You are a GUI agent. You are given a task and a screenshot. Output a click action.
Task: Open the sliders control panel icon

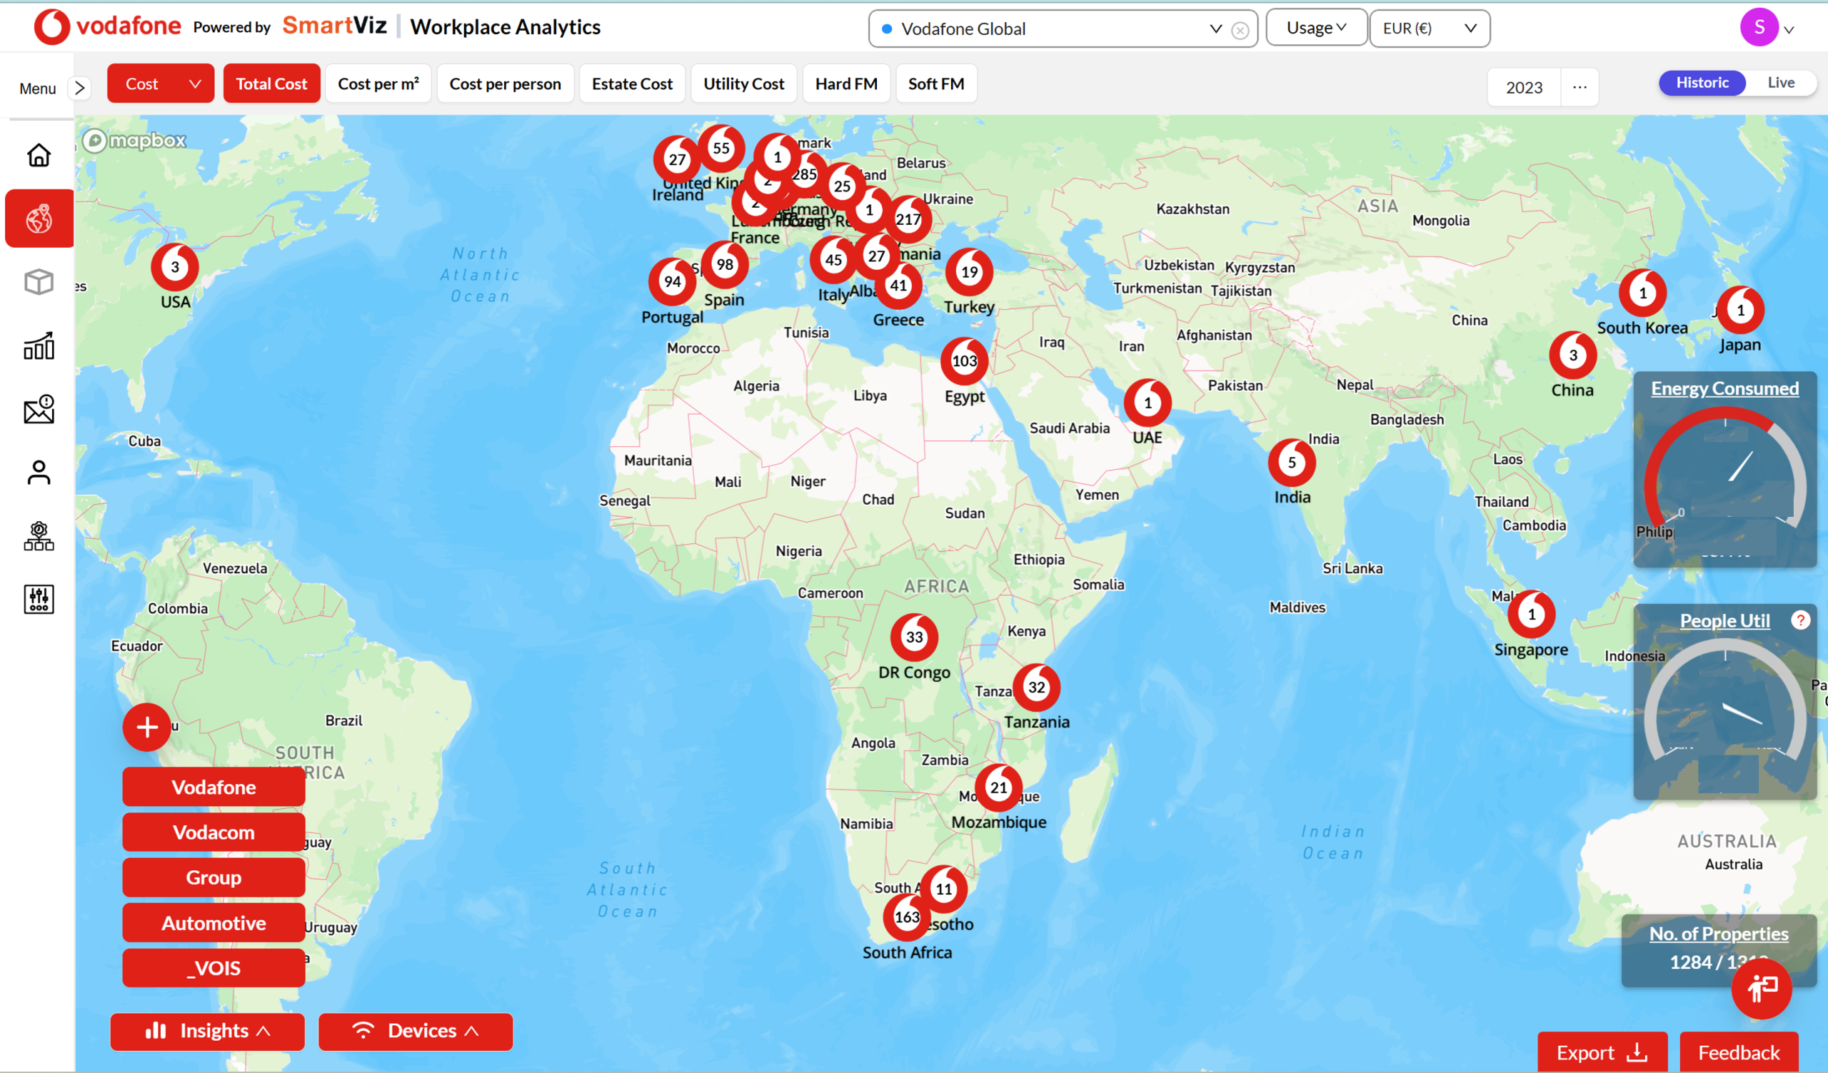[x=39, y=600]
